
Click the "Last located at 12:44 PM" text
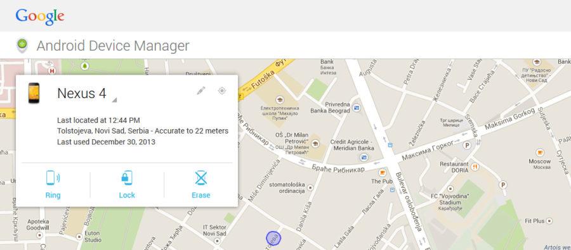(x=98, y=120)
